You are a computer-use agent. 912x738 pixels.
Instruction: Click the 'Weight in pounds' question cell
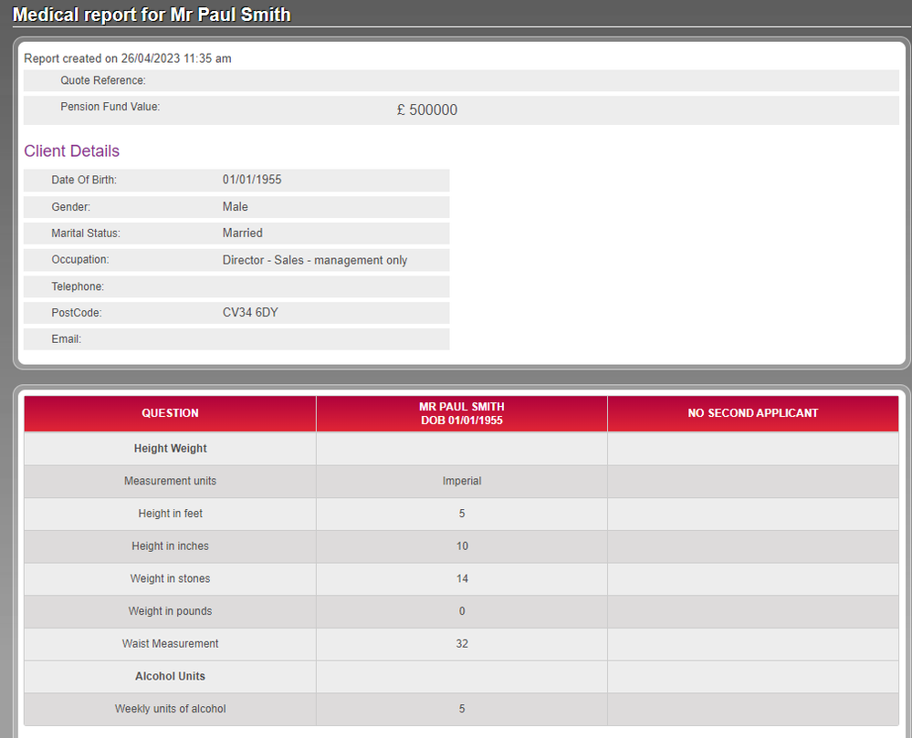pyautogui.click(x=170, y=611)
